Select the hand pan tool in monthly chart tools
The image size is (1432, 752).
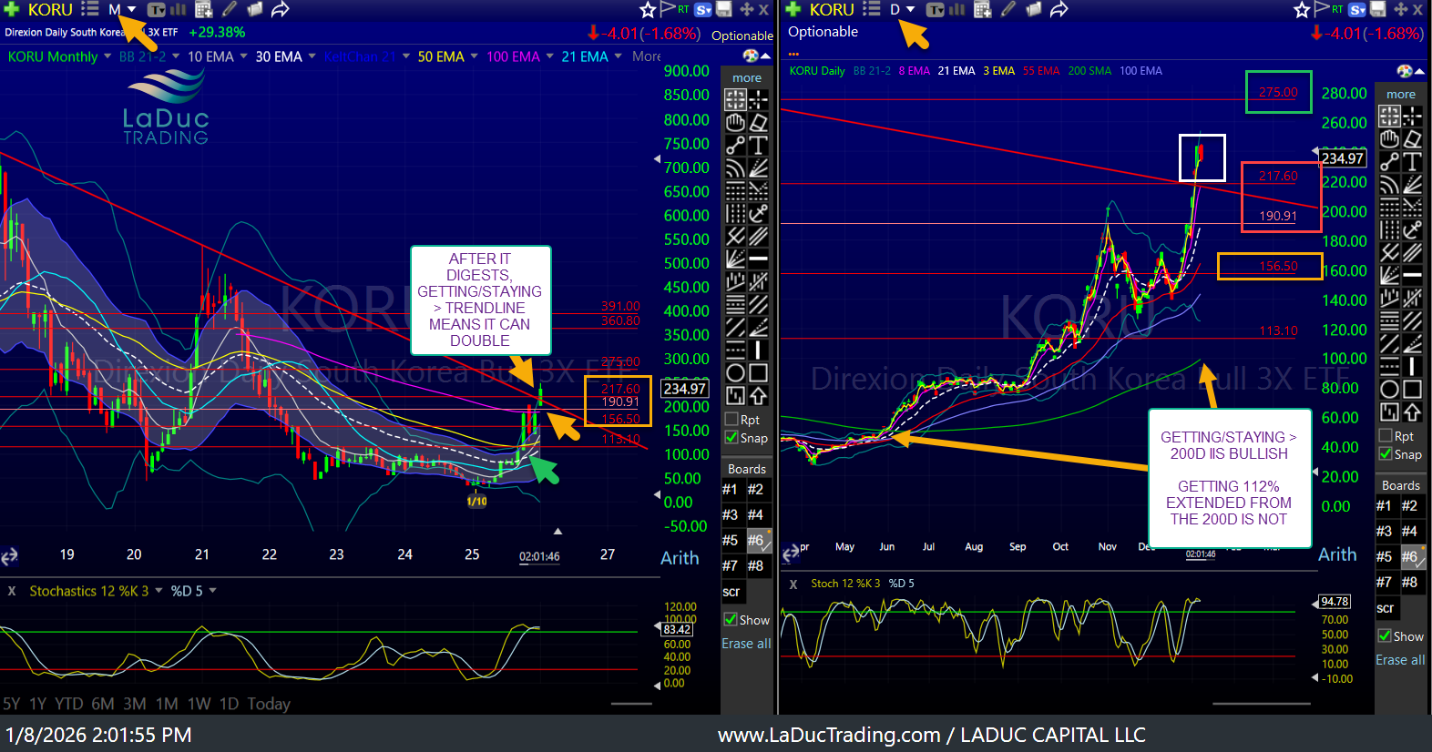click(735, 122)
